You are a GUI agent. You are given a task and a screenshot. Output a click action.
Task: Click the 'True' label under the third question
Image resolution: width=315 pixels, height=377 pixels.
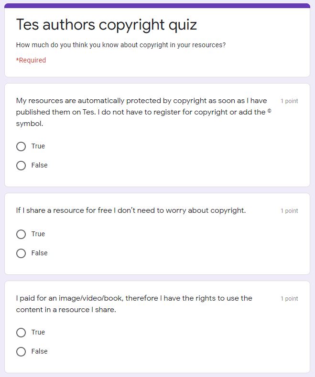38,332
